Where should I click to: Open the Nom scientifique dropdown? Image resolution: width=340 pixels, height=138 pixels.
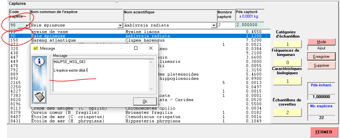[214, 26]
